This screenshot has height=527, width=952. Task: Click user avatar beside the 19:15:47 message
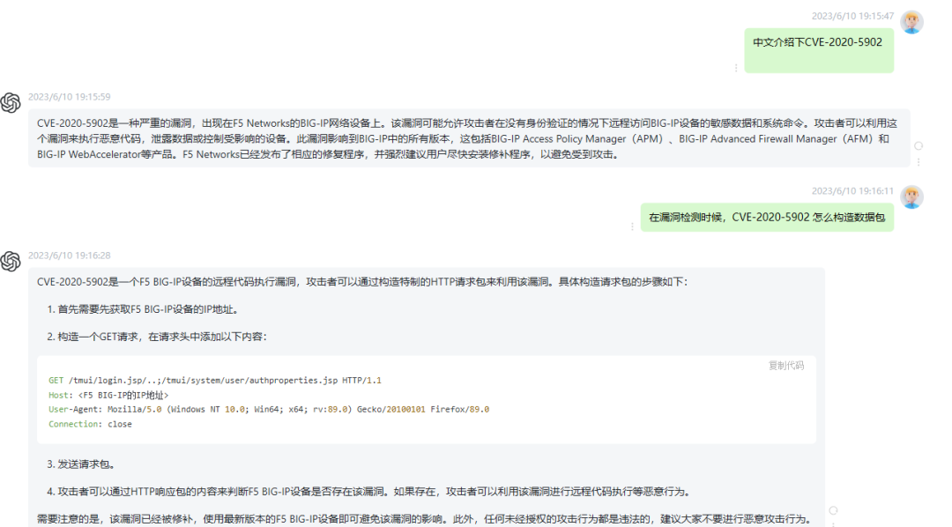click(x=911, y=22)
